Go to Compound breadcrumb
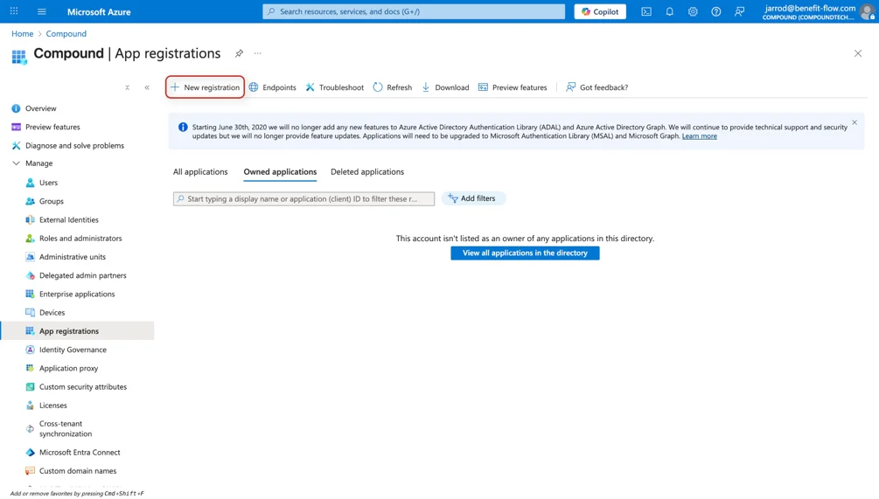Viewport: 879px width, 499px height. [x=66, y=33]
